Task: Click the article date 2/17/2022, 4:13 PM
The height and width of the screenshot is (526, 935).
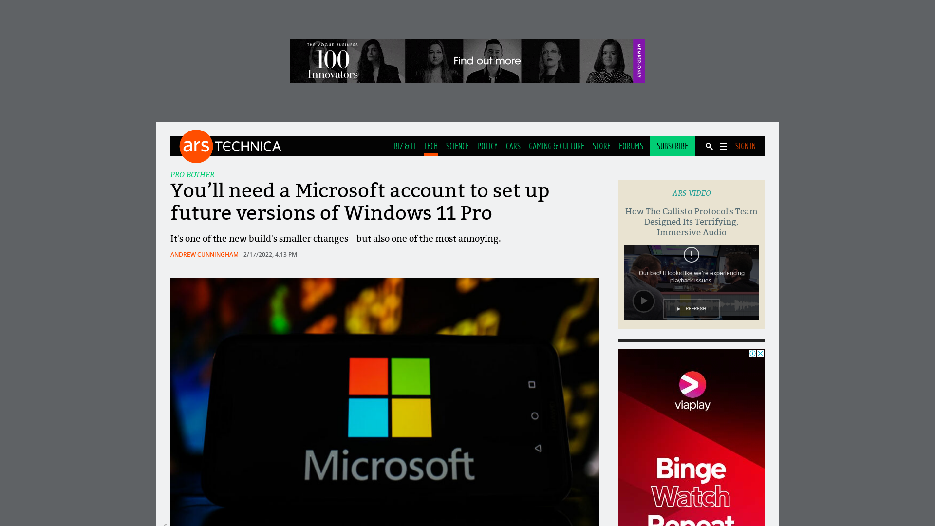Action: point(270,255)
